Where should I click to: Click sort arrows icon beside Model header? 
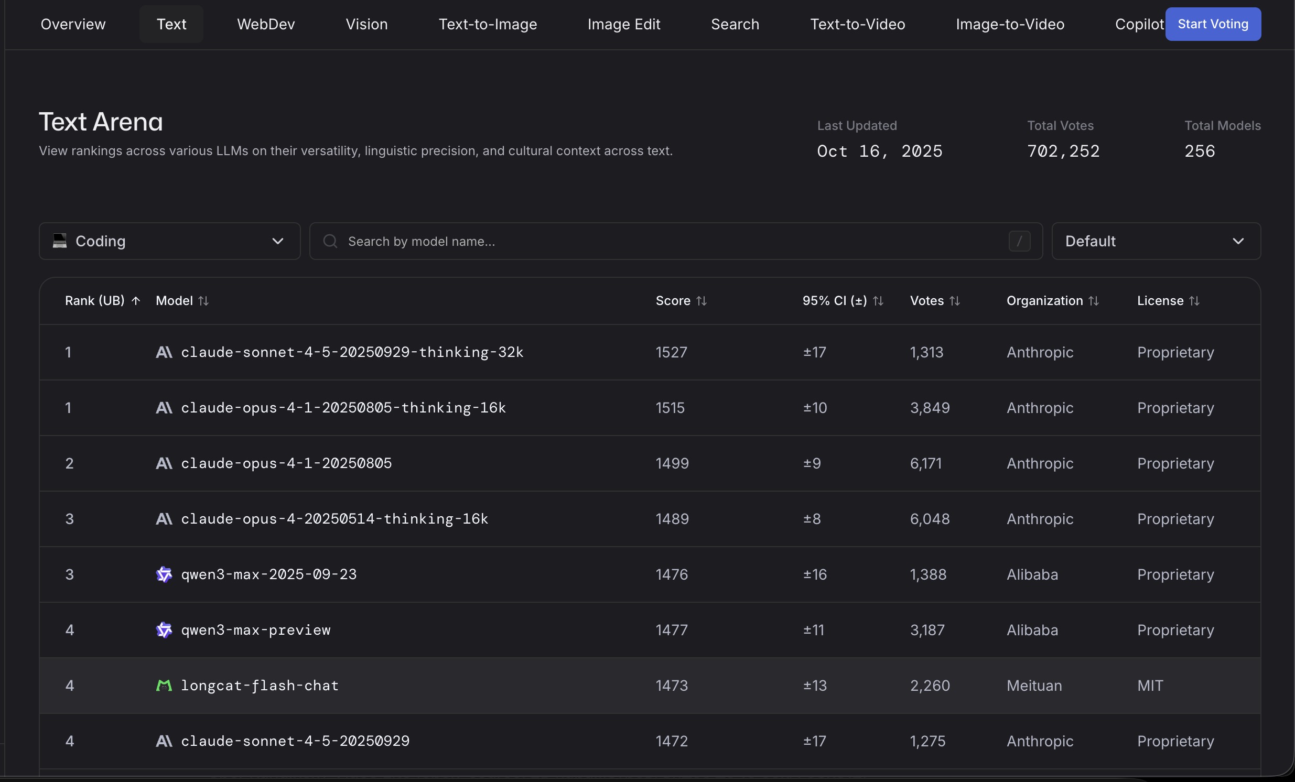coord(203,301)
